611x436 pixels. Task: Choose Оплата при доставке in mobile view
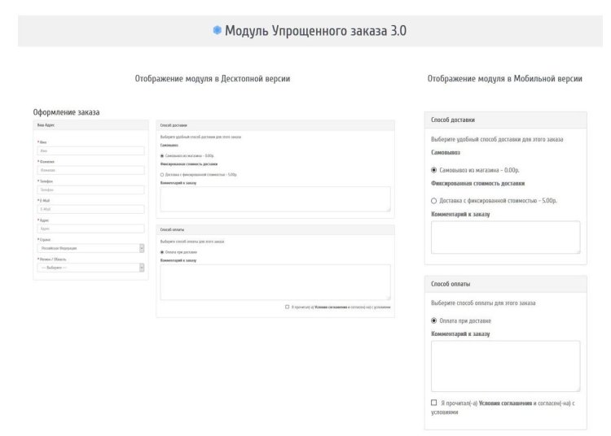(433, 320)
